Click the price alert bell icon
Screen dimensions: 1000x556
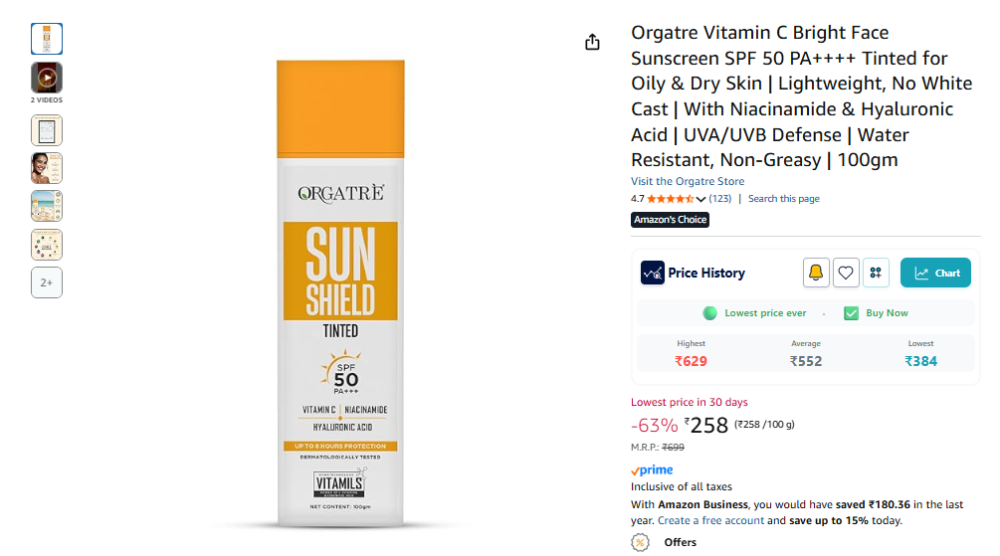[x=816, y=273]
